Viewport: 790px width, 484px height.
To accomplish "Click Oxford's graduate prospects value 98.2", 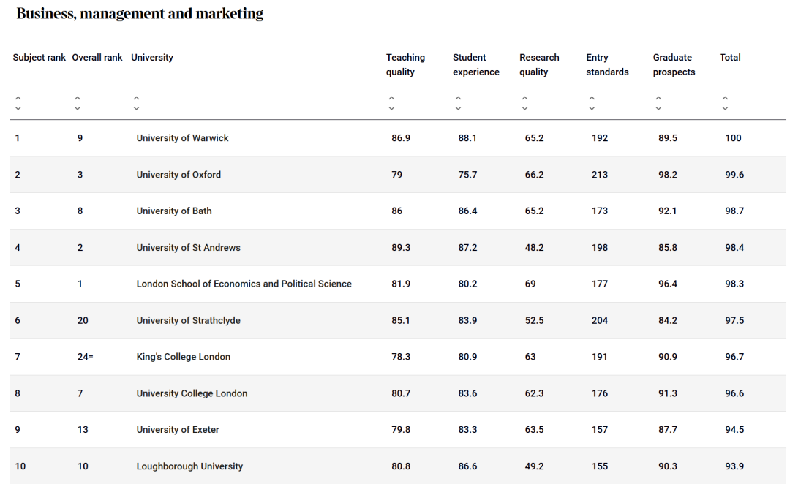I will pyautogui.click(x=668, y=175).
